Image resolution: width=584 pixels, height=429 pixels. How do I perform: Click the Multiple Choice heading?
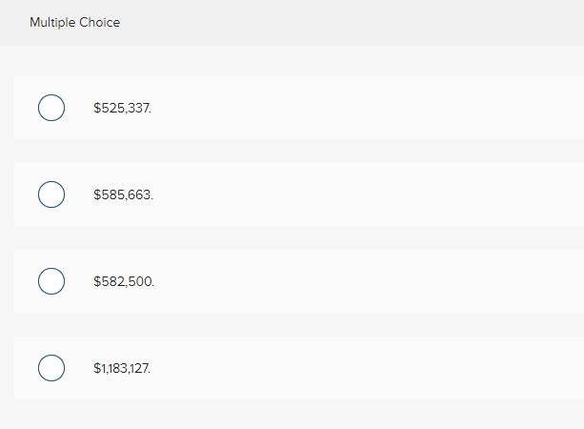(x=74, y=22)
